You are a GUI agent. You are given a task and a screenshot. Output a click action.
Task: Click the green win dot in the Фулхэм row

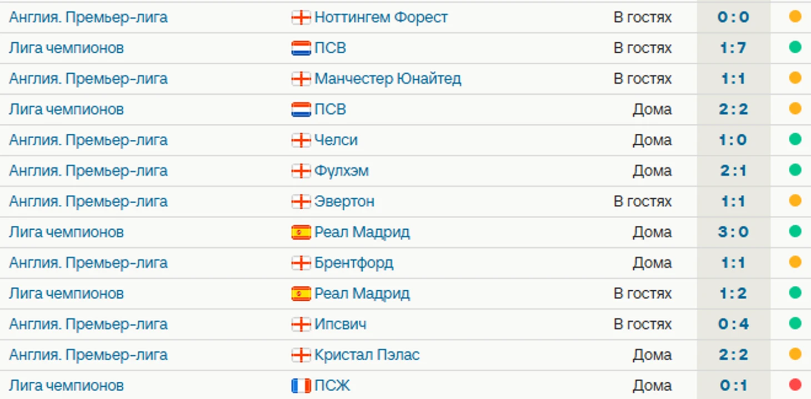tap(795, 170)
